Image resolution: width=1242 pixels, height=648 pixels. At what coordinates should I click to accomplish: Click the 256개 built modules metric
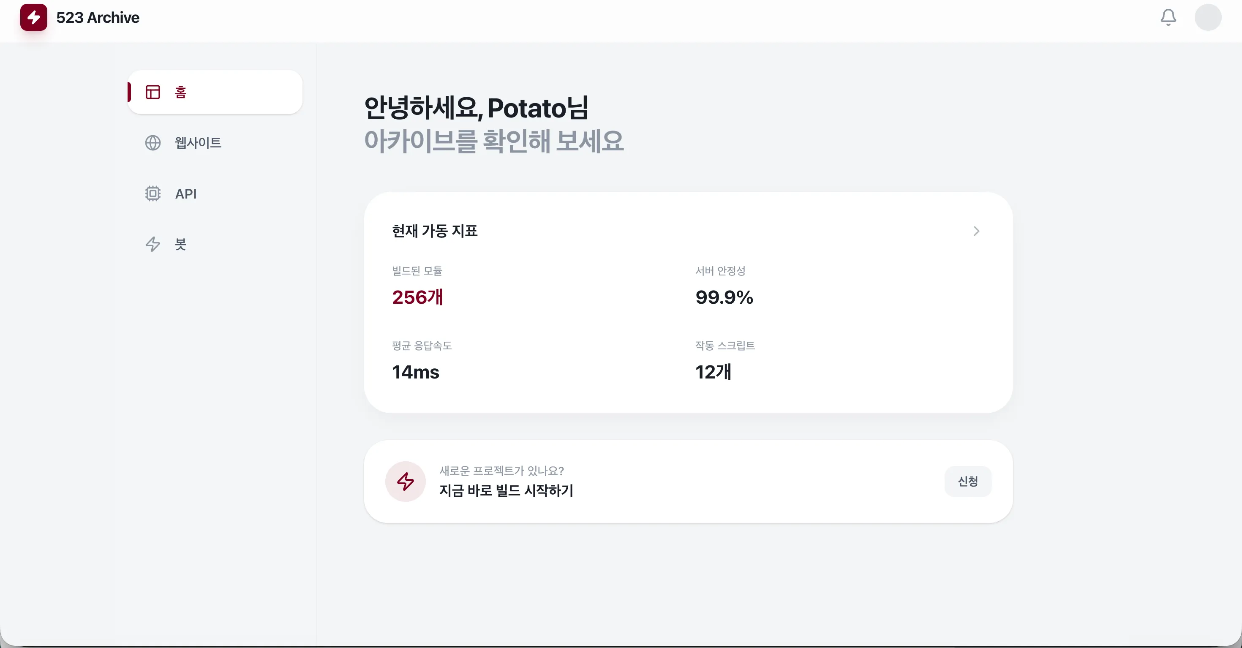417,297
